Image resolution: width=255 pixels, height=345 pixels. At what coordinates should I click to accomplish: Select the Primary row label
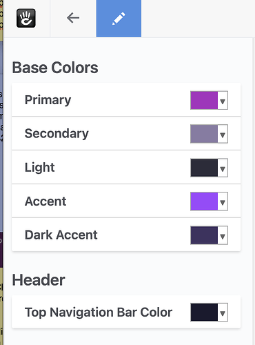(48, 100)
